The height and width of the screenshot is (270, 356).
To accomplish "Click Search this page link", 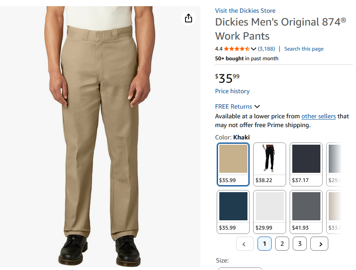I will coord(304,49).
